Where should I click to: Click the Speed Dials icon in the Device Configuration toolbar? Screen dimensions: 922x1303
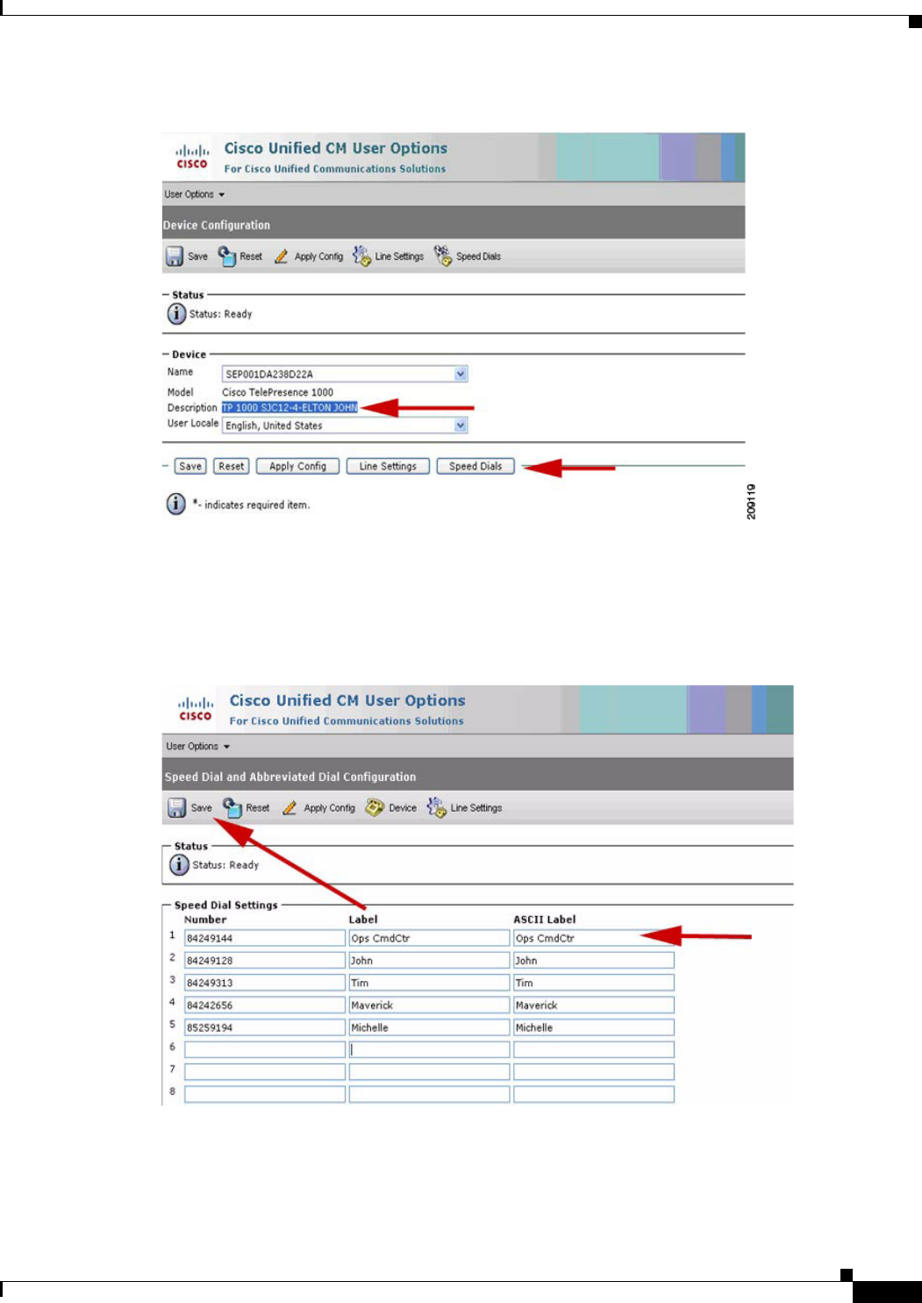[443, 256]
